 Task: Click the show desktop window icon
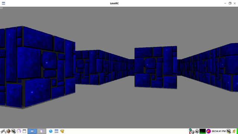click(x=24, y=131)
